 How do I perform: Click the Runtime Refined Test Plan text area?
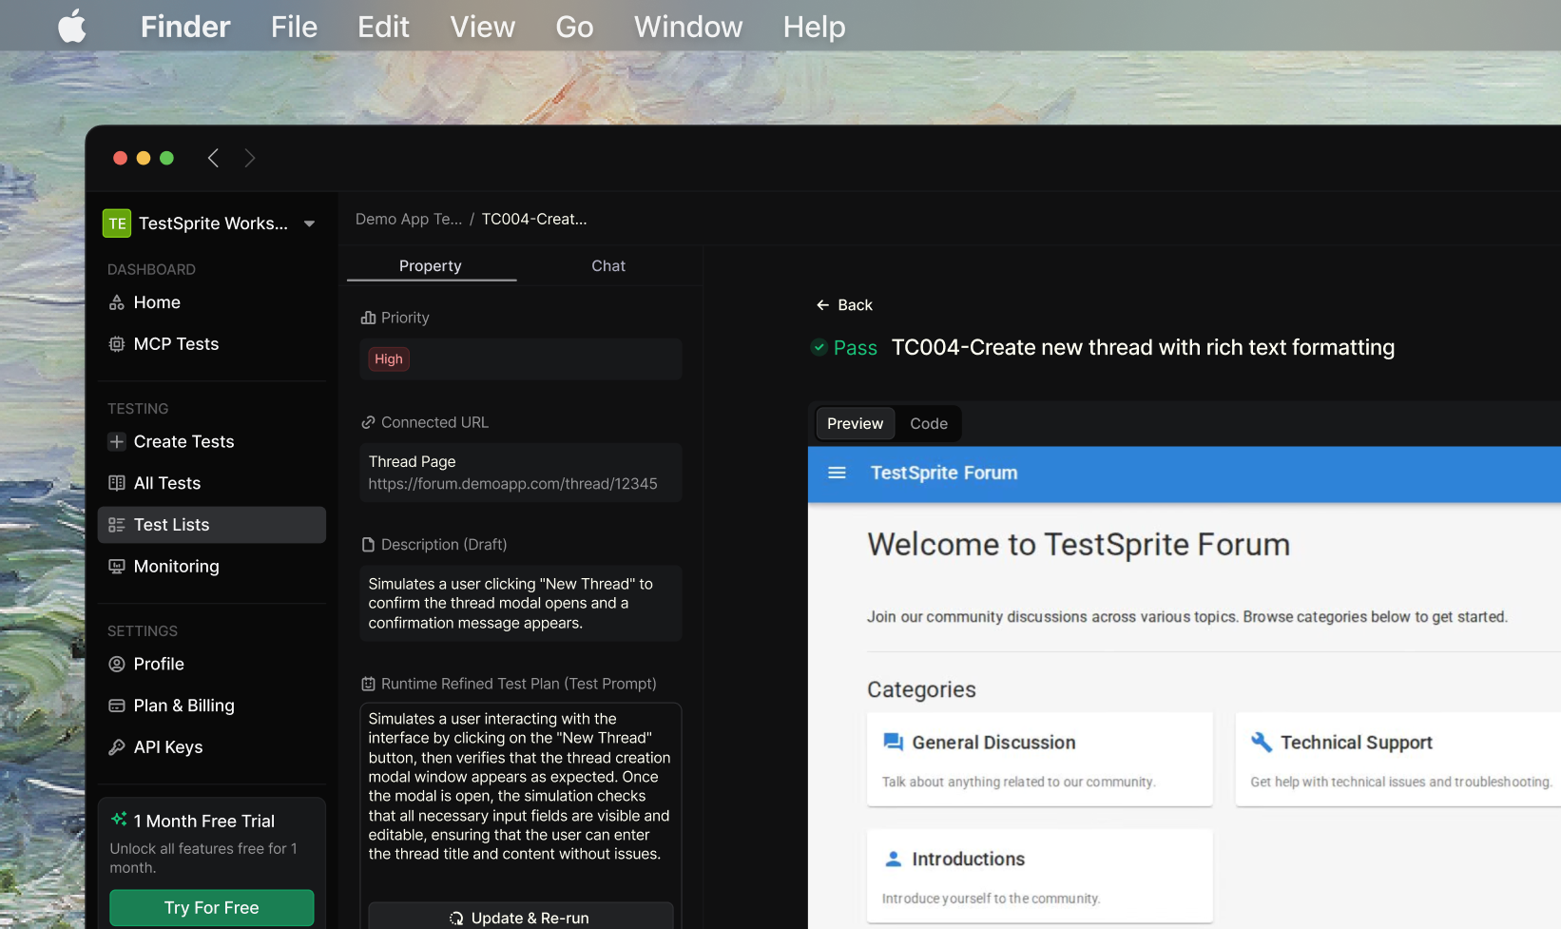pyautogui.click(x=521, y=787)
